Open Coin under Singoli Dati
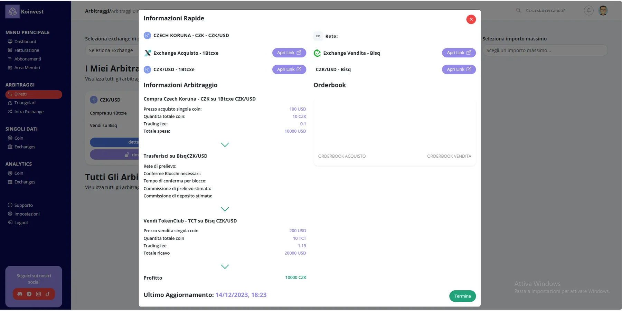The width and height of the screenshot is (622, 311). coord(19,138)
